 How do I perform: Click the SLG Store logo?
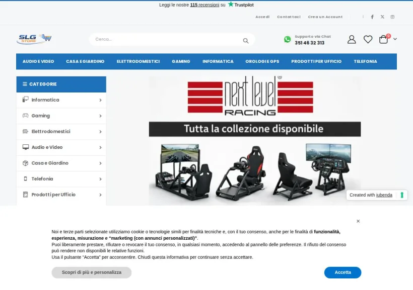click(34, 39)
